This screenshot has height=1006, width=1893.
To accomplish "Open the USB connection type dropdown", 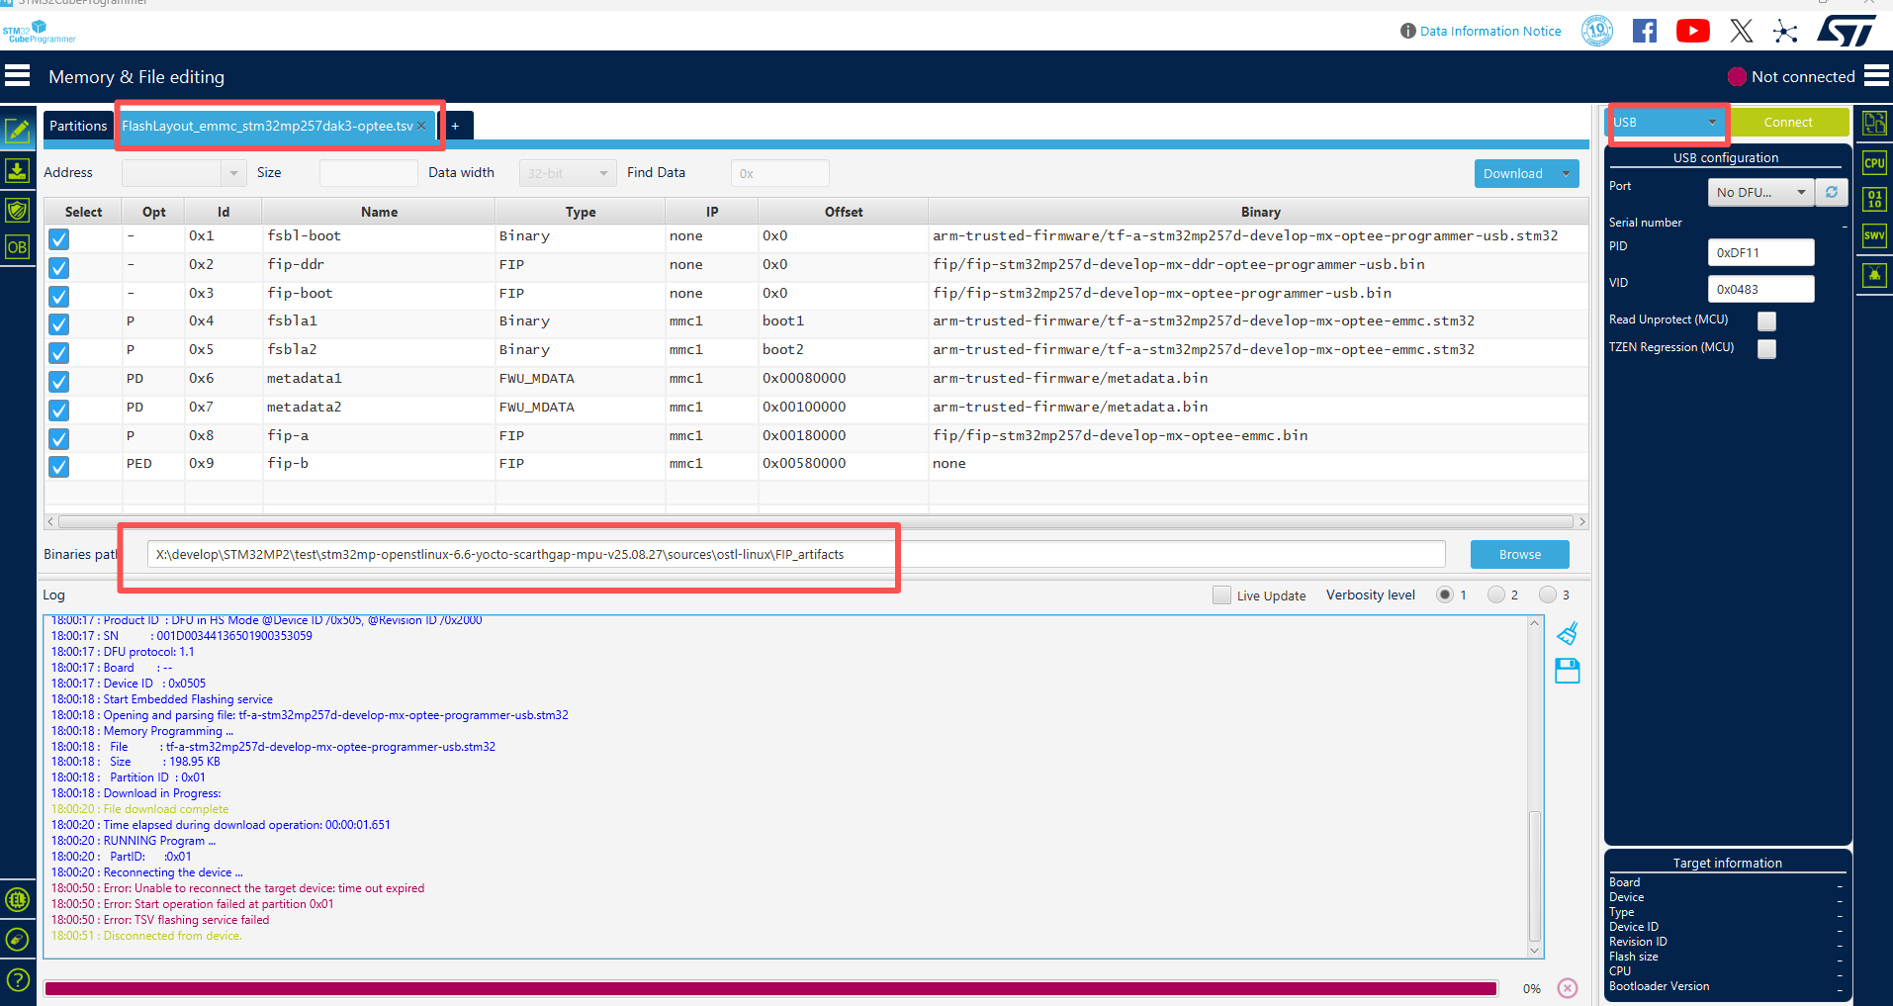I will pyautogui.click(x=1667, y=122).
